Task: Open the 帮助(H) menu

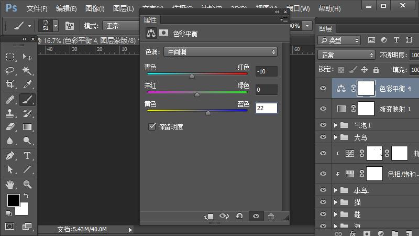Action: [329, 8]
